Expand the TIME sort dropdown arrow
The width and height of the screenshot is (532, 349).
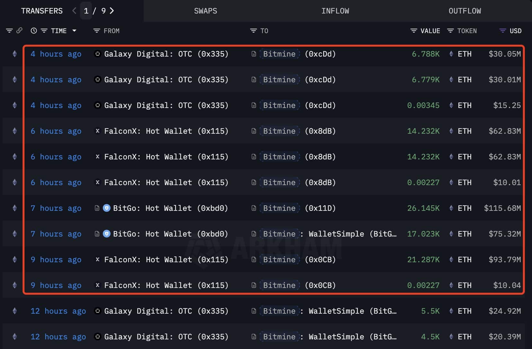74,31
